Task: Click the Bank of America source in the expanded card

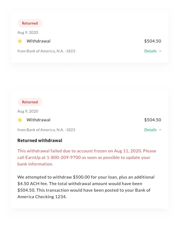Action: [46, 130]
